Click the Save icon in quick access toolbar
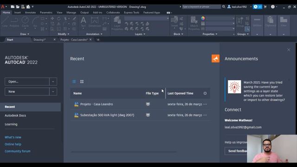Image resolution: width=297 pixels, height=167 pixels. point(23,6)
